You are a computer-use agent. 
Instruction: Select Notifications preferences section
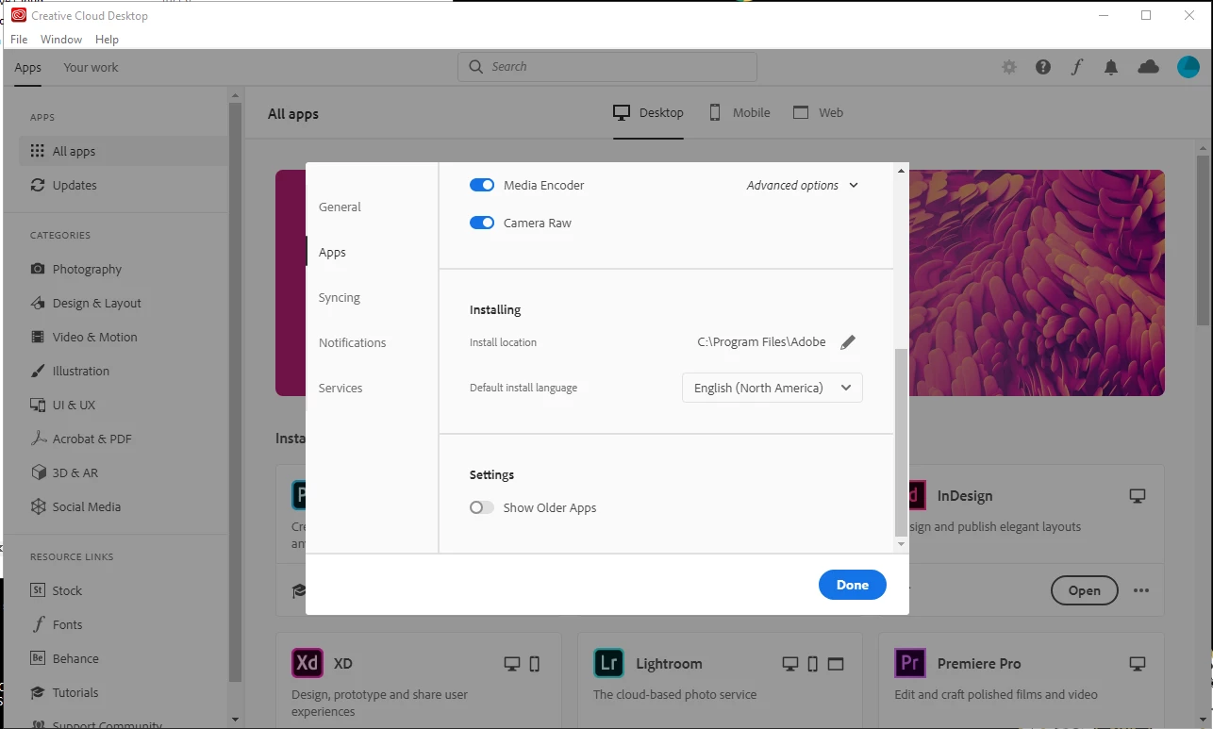point(352,342)
